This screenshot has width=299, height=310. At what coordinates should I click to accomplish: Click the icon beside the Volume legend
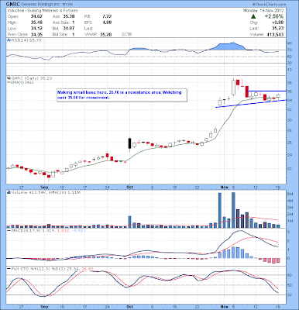(x=9, y=192)
